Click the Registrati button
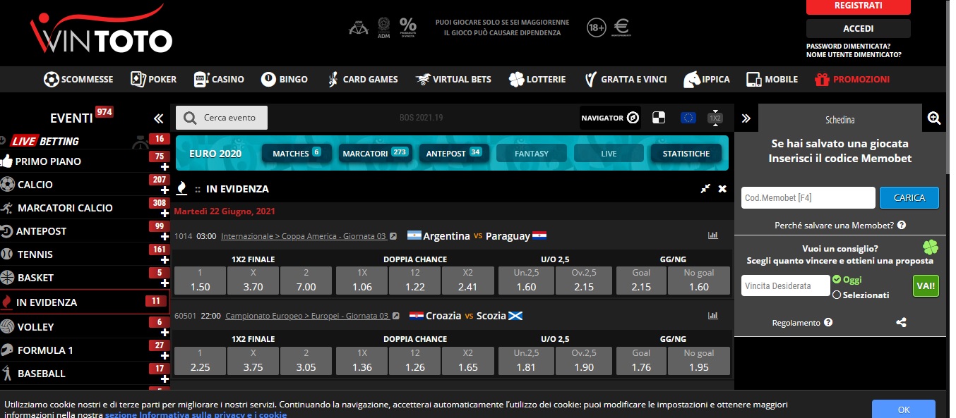Screen dimensions: 956x418 pos(858,6)
